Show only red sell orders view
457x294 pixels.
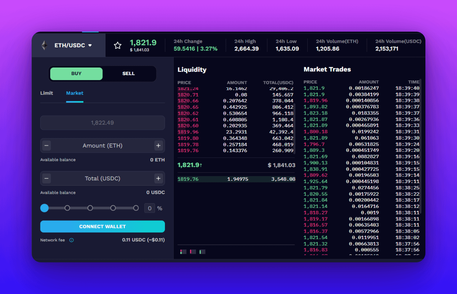pos(193,252)
